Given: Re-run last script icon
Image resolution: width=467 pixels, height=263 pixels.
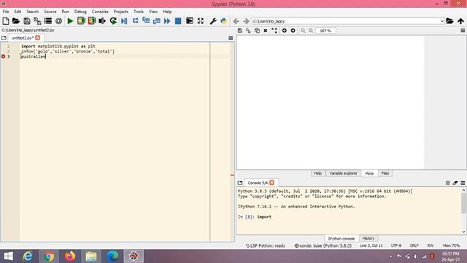Looking at the screenshot, I should (x=113, y=21).
